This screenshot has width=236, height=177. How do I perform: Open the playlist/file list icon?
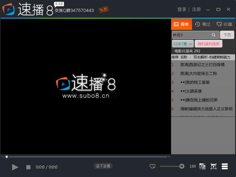[x=202, y=166]
